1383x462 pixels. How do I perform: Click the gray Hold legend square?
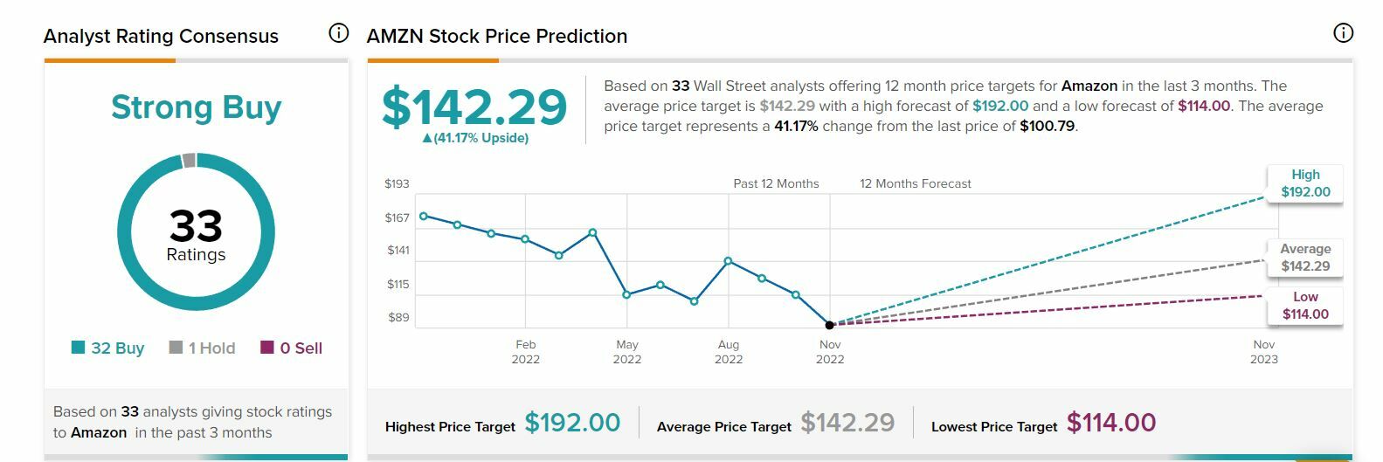[x=176, y=348]
